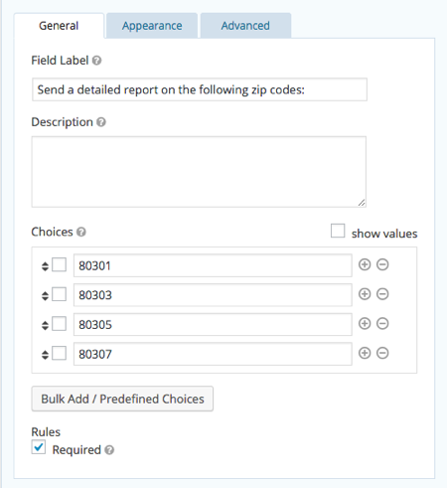Image resolution: width=447 pixels, height=488 pixels.
Task: Add a choice after 80303
Action: (365, 294)
